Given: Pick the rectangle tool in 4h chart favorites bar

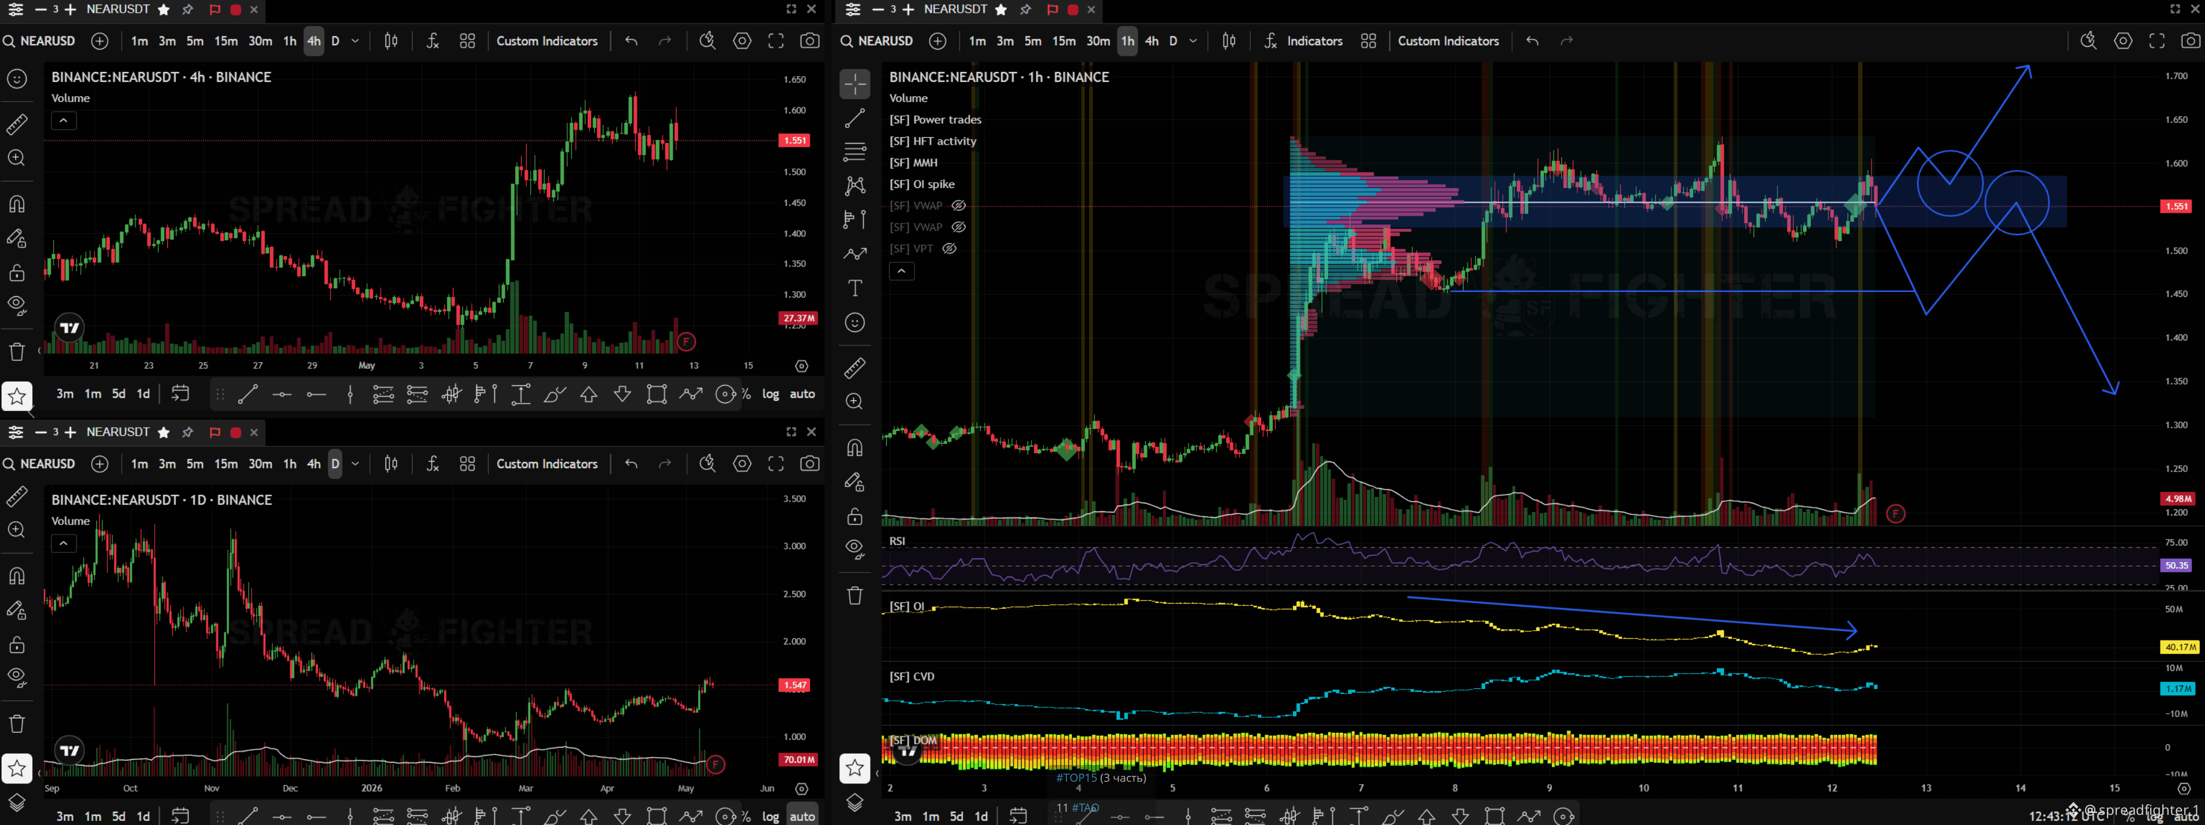Looking at the screenshot, I should pos(657,394).
